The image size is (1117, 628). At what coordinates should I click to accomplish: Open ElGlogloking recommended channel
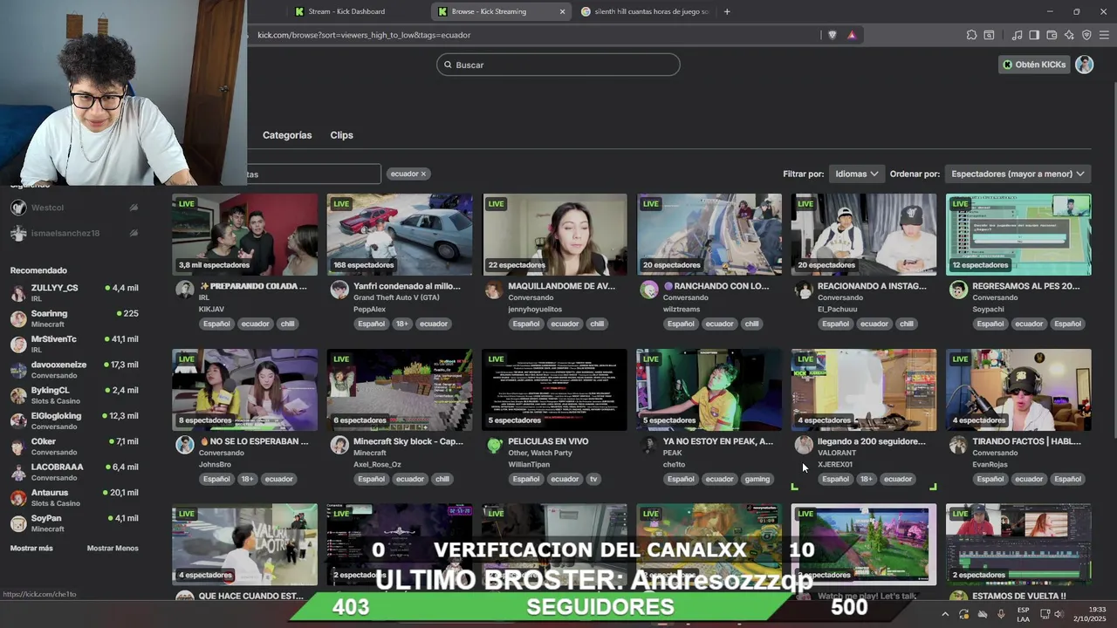(x=74, y=420)
